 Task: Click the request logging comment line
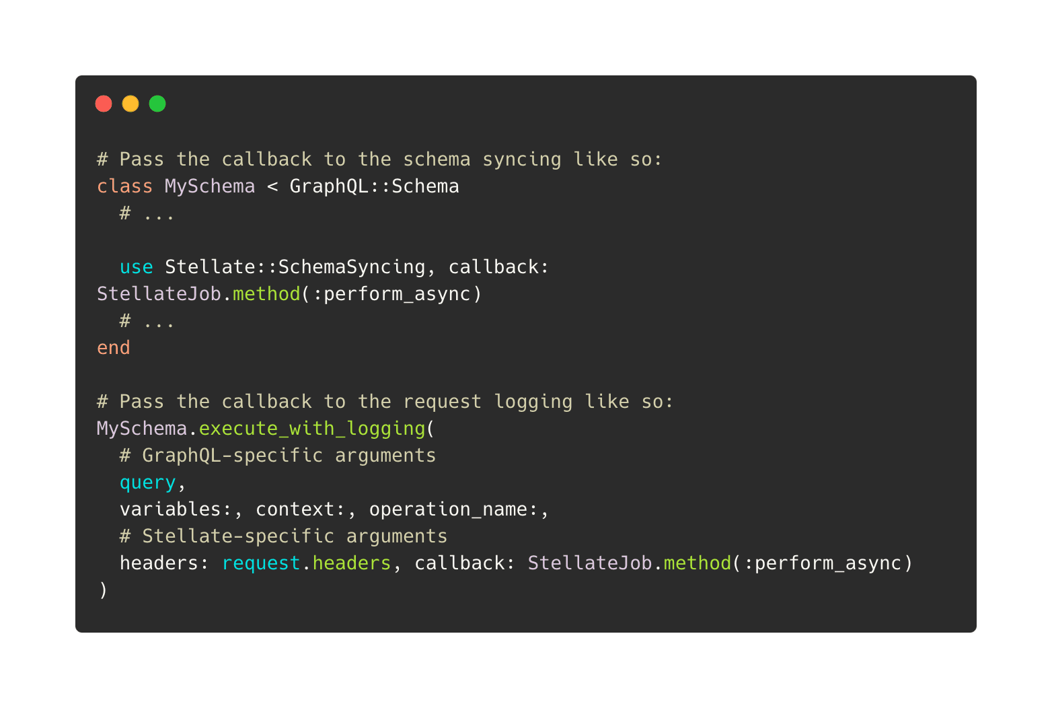[x=385, y=402]
